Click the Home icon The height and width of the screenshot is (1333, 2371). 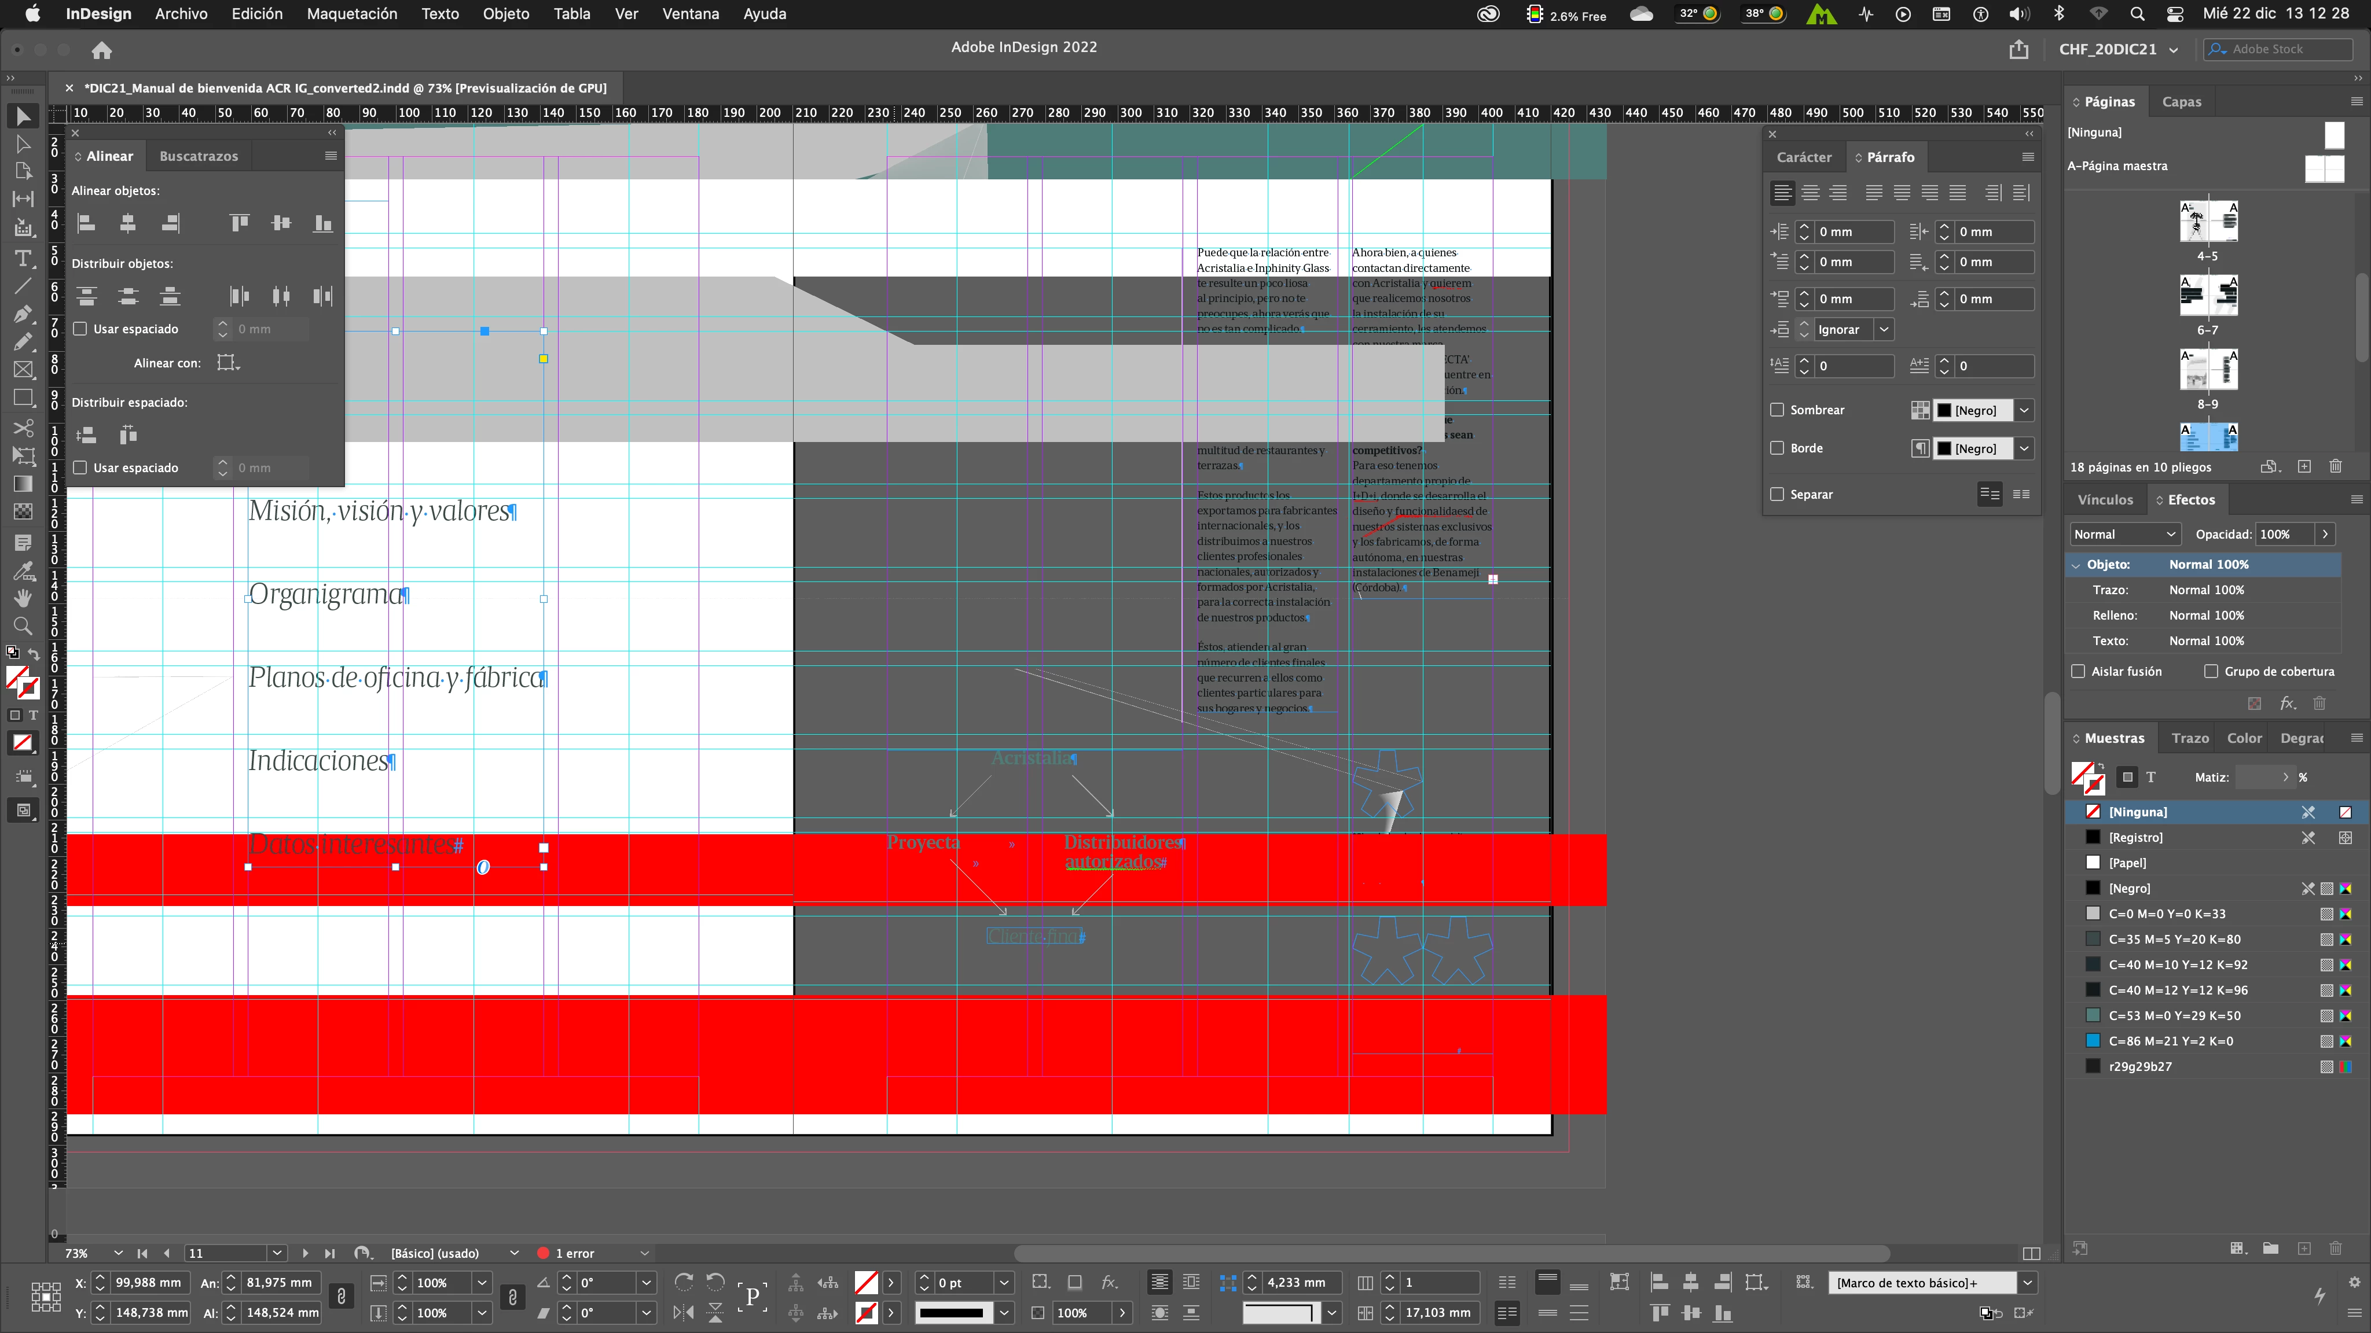[x=101, y=50]
